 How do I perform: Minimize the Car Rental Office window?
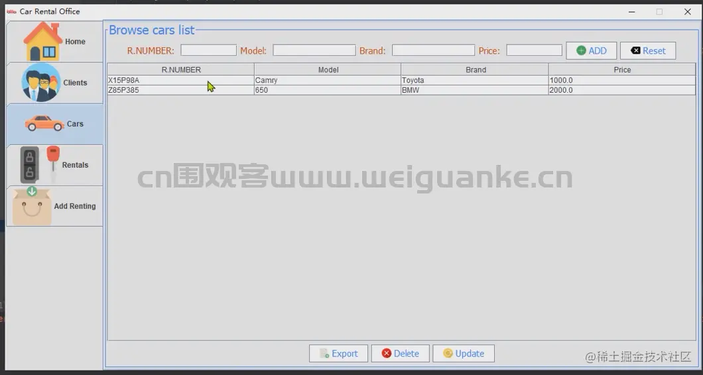(631, 12)
